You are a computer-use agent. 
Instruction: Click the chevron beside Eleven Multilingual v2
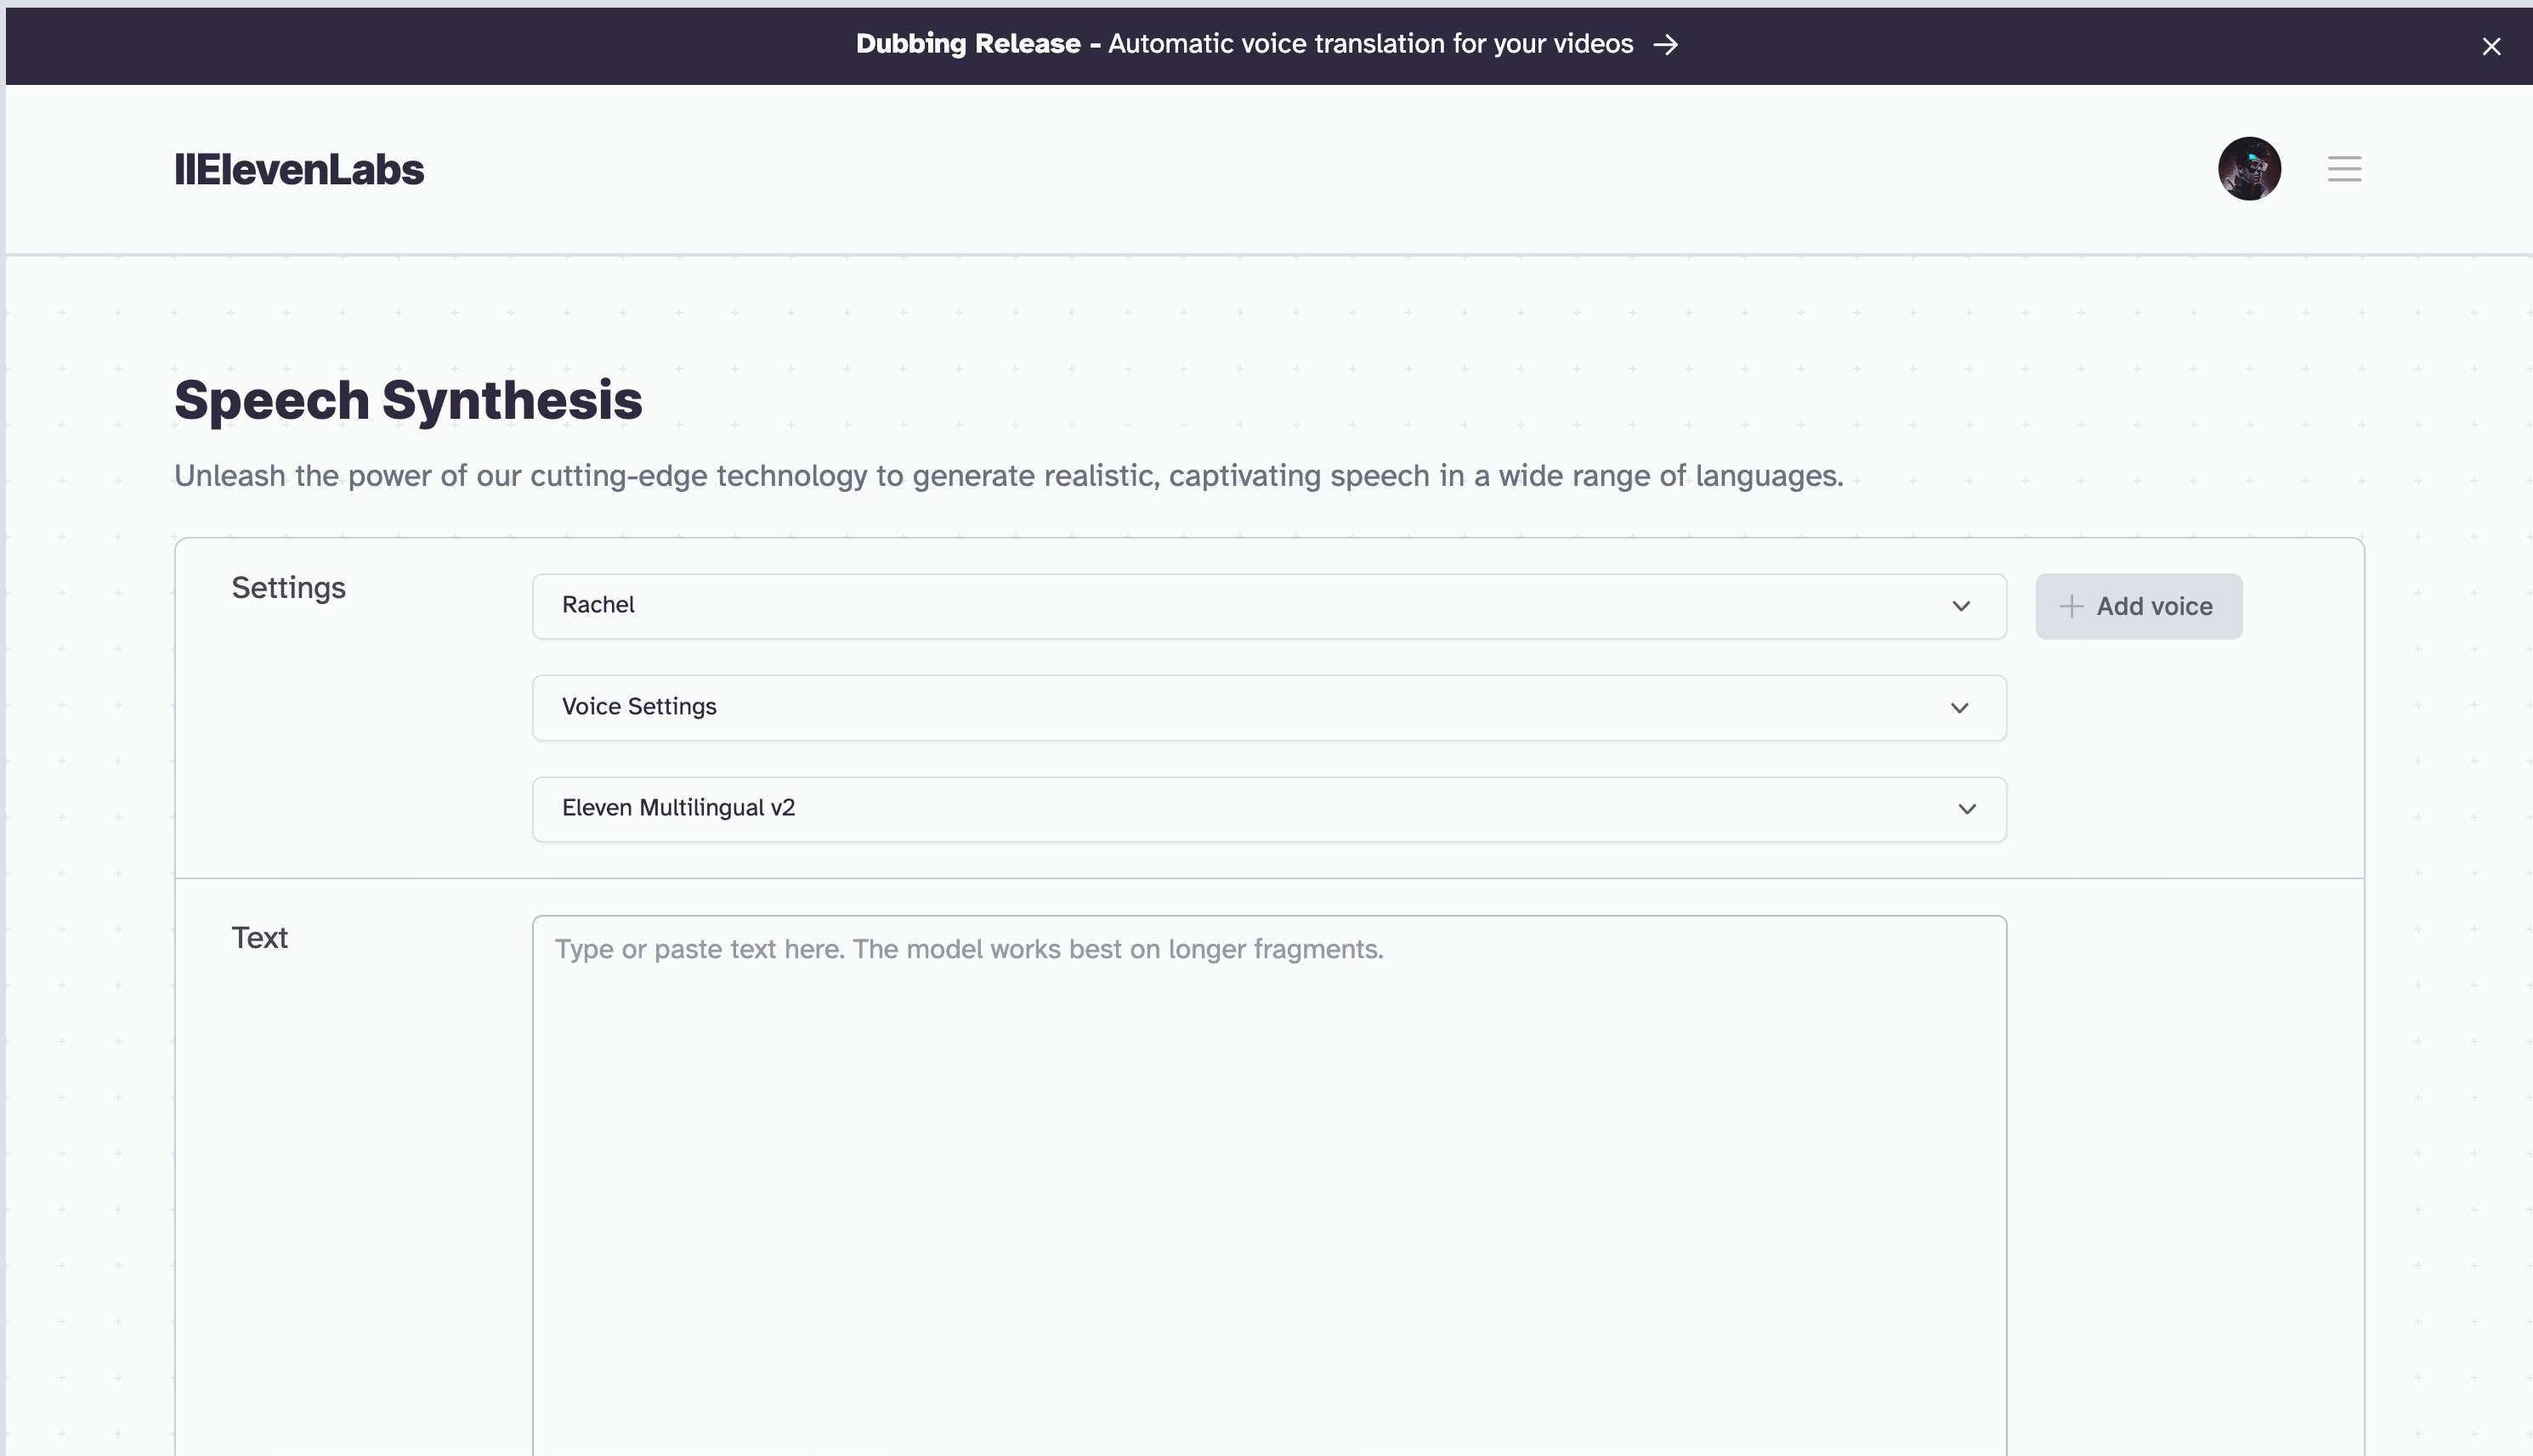(1967, 809)
